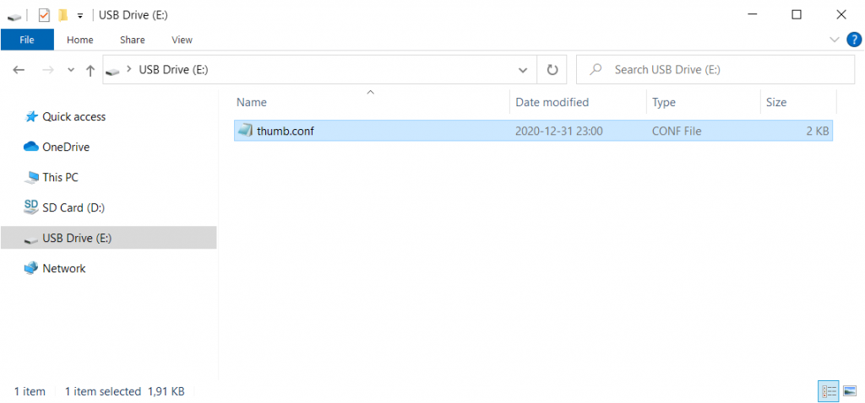Go back with the left arrow
The height and width of the screenshot is (403, 865).
click(19, 70)
